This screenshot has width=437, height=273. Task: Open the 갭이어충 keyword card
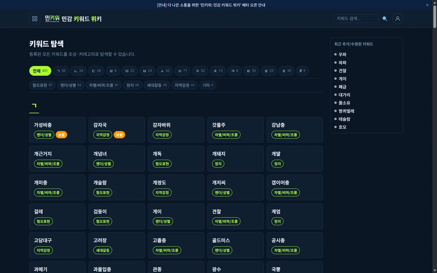coord(295,187)
